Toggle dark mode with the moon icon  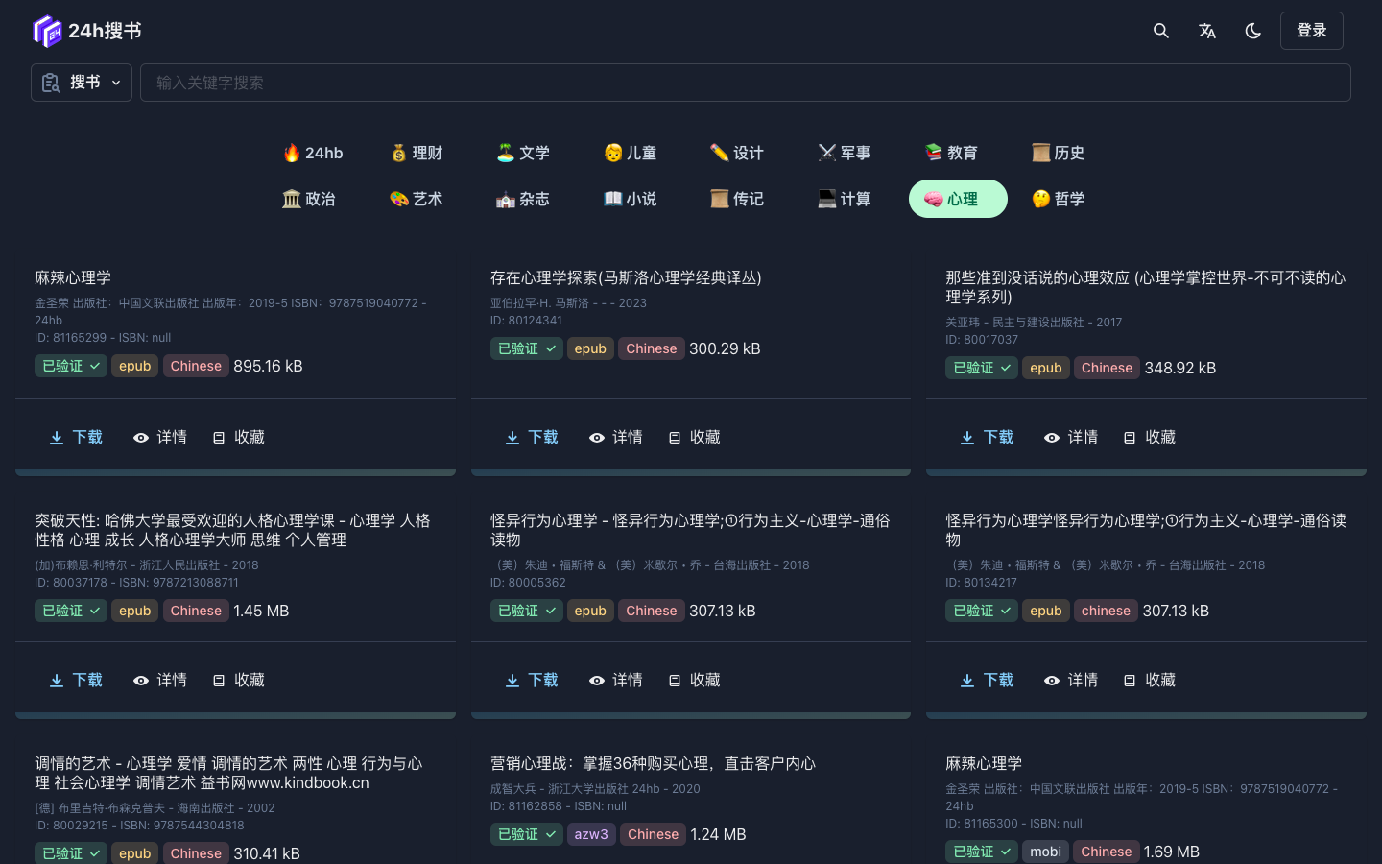[x=1253, y=31]
